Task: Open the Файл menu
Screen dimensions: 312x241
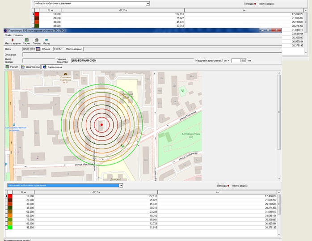Action: tap(8, 35)
